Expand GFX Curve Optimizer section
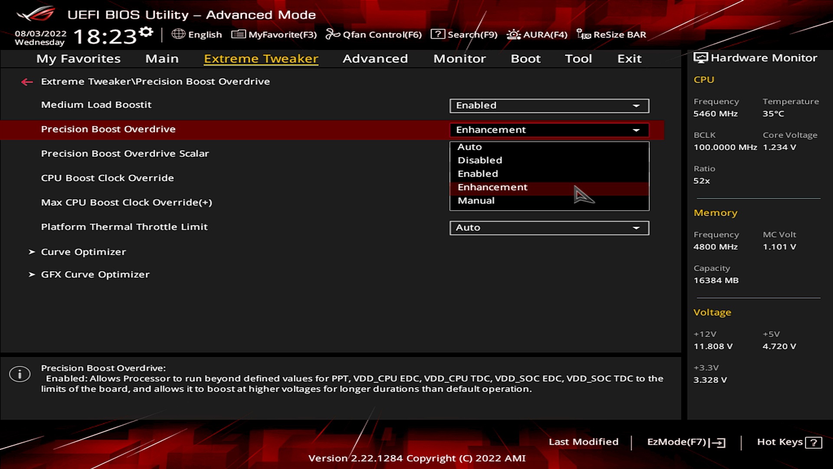The height and width of the screenshot is (469, 833). tap(95, 274)
